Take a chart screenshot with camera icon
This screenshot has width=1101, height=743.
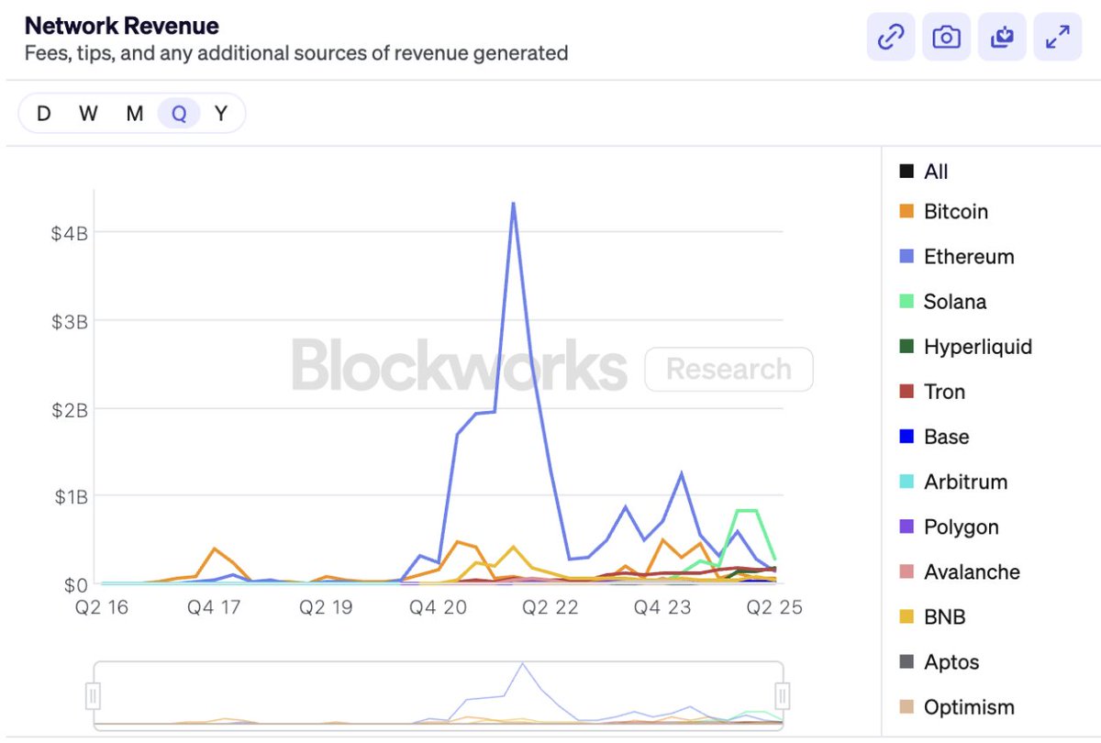pyautogui.click(x=946, y=38)
